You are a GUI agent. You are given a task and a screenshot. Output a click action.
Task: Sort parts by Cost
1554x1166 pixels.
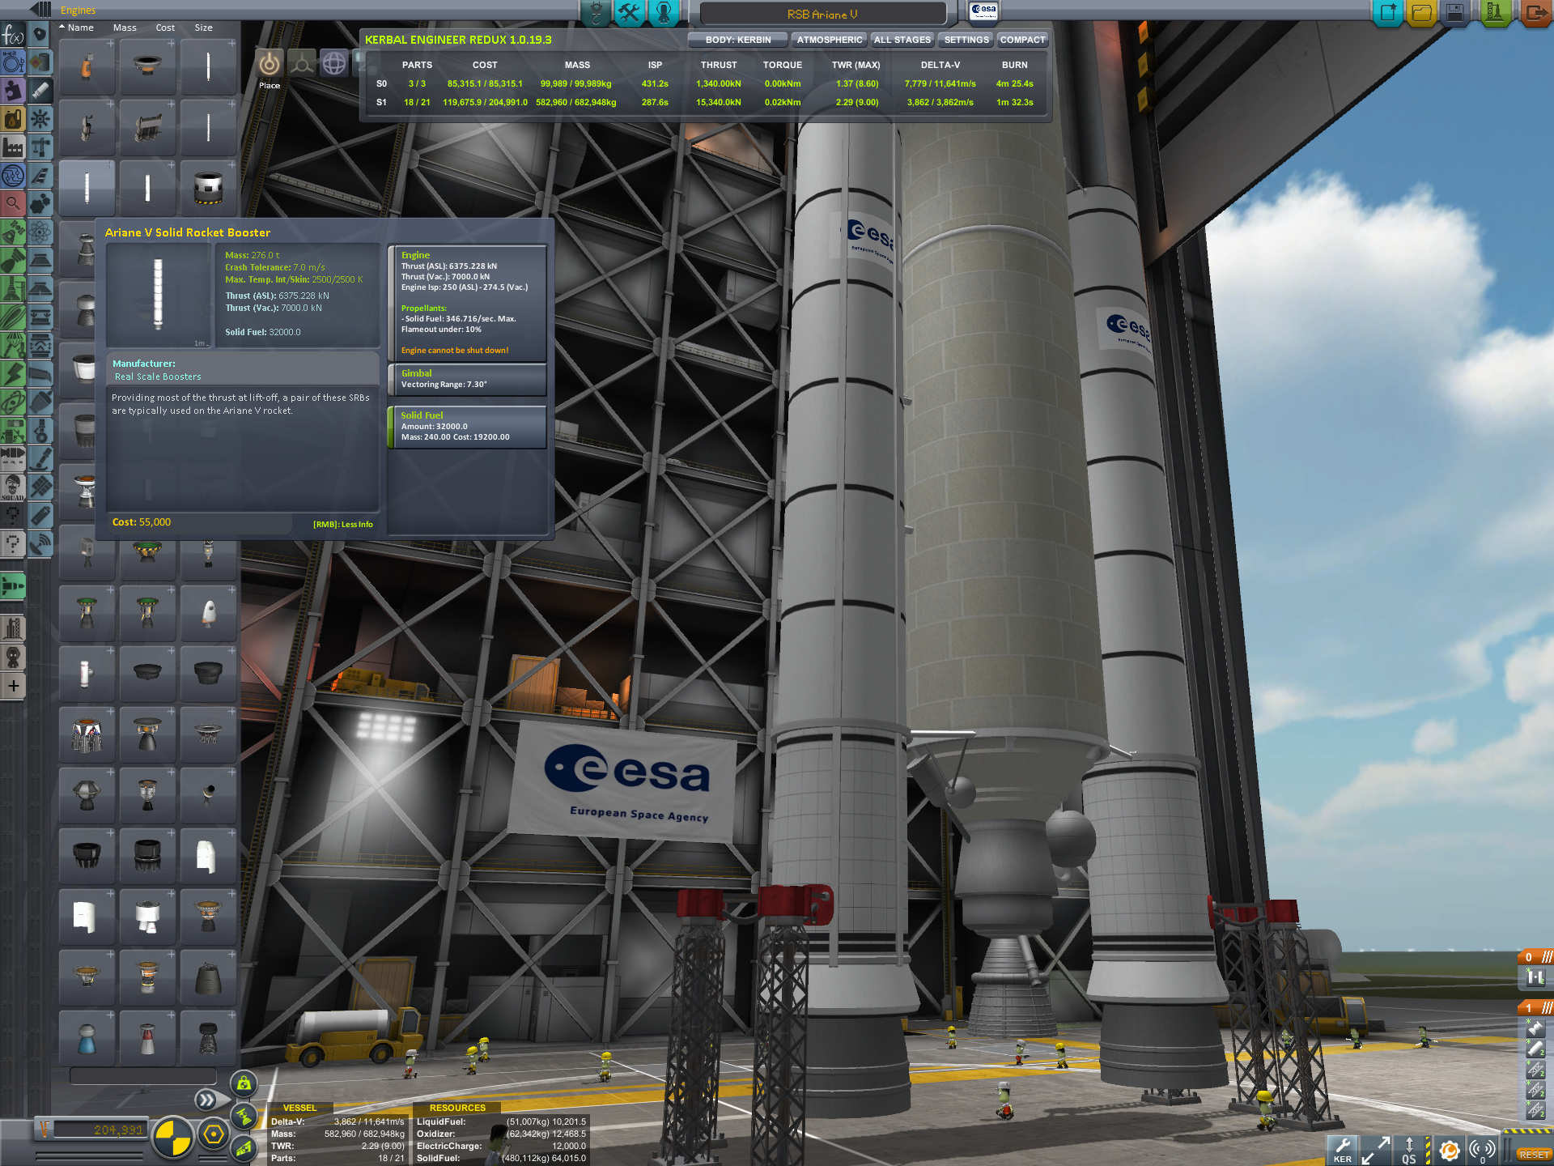tap(165, 28)
